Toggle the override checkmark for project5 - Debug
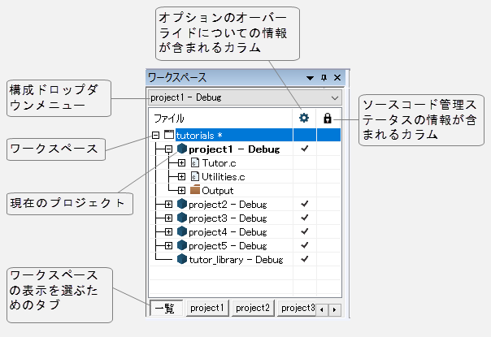This screenshot has height=337, width=491. pos(304,245)
